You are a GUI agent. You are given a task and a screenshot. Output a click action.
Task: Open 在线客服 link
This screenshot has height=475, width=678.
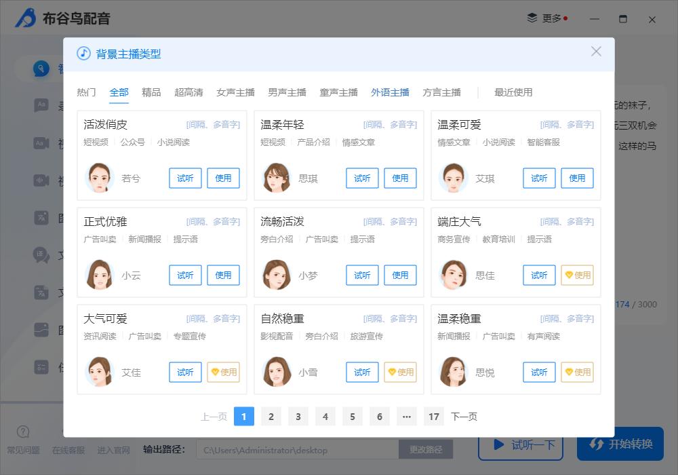[x=68, y=451]
